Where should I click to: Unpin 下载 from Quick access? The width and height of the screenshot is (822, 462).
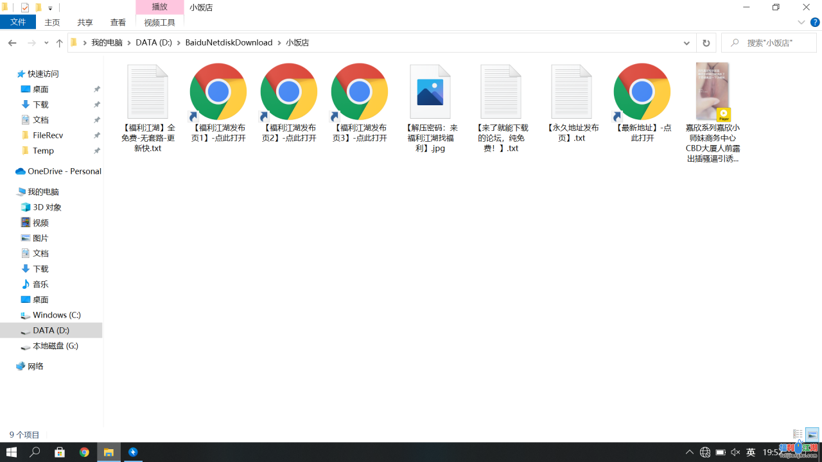(x=97, y=105)
